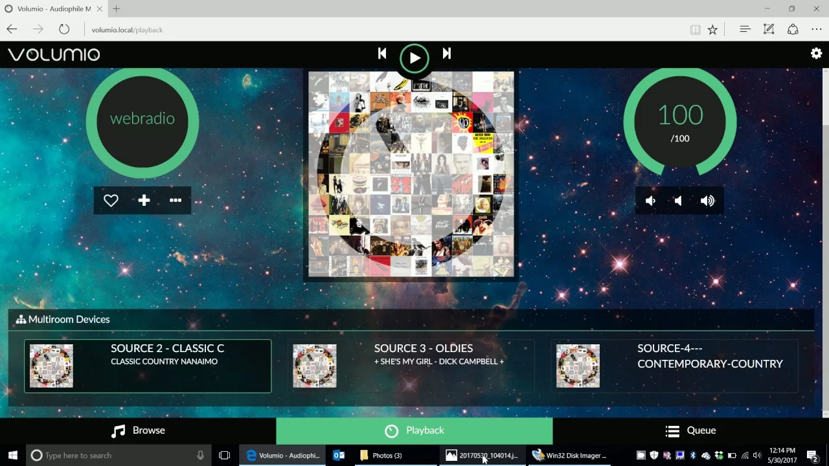Screen dimensions: 829x466
Task: Make a web note
Action: (x=769, y=29)
